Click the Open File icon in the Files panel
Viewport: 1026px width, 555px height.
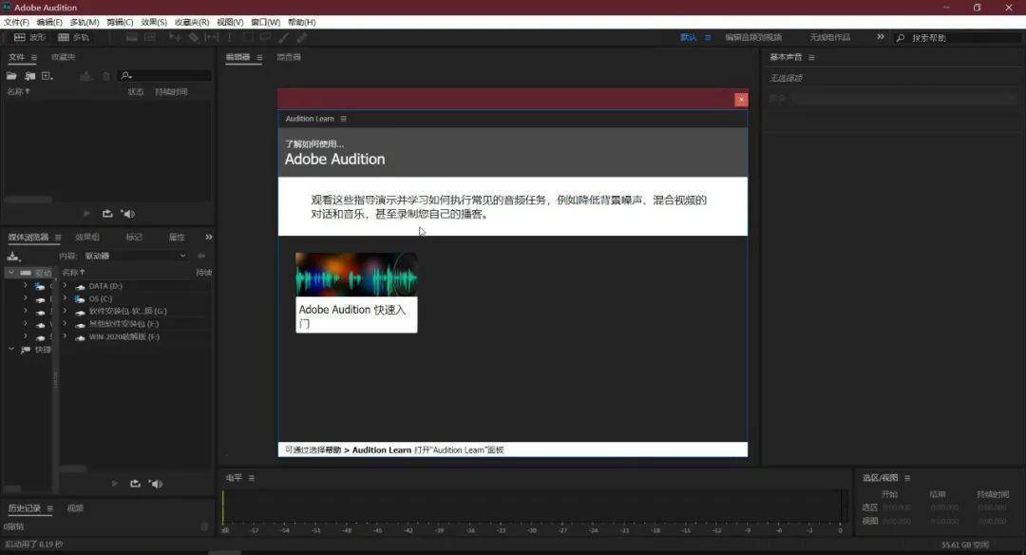point(12,75)
